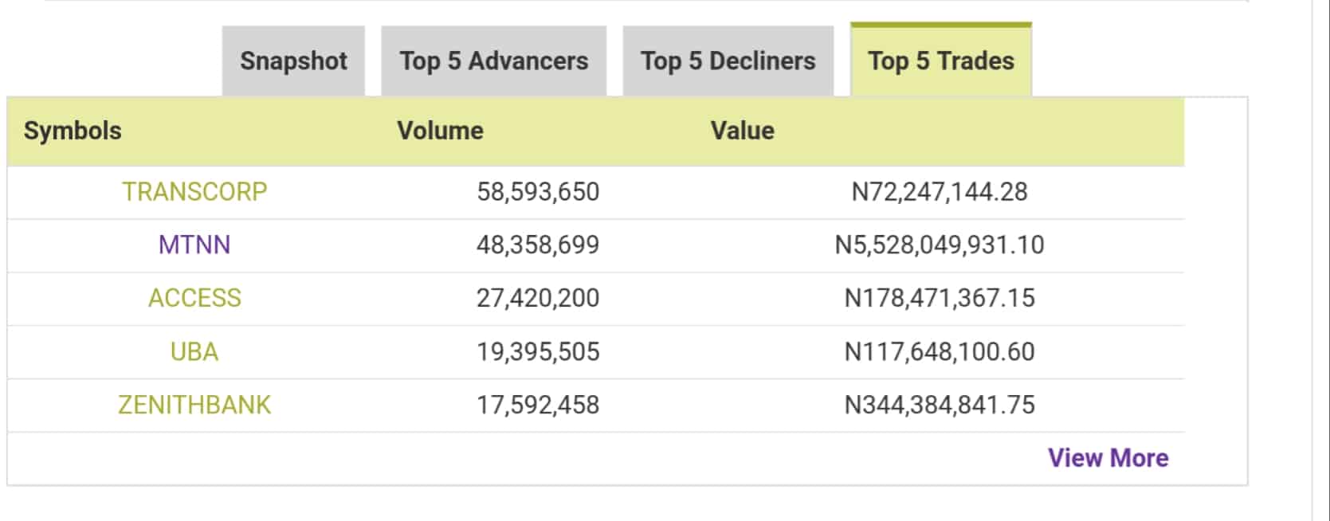Open the MTNN symbol link
Image resolution: width=1330 pixels, height=521 pixels.
(194, 245)
